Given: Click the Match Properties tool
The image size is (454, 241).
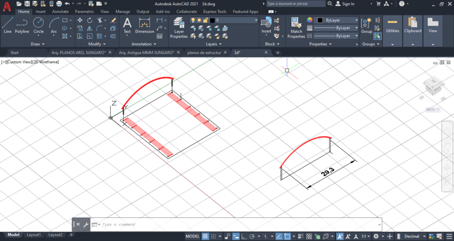Looking at the screenshot, I should (296, 27).
